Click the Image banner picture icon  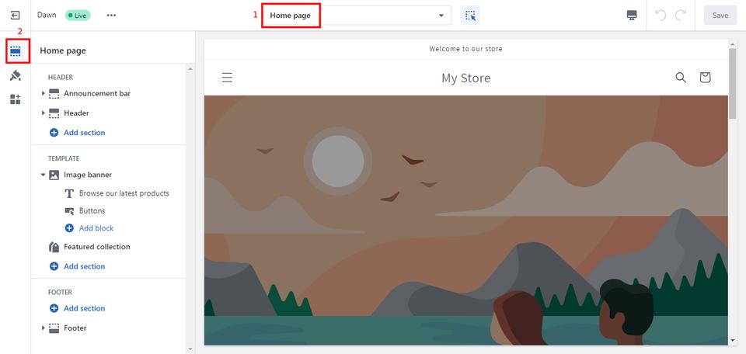pos(54,175)
